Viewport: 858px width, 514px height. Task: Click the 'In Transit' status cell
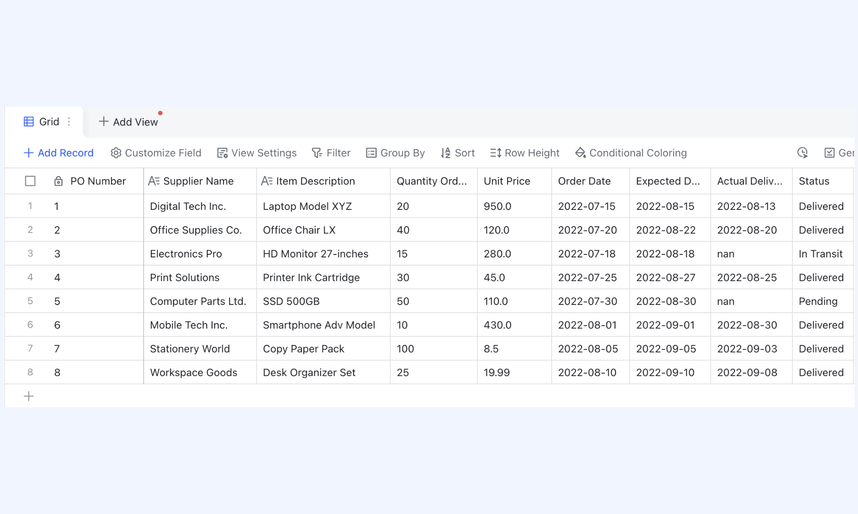click(823, 254)
